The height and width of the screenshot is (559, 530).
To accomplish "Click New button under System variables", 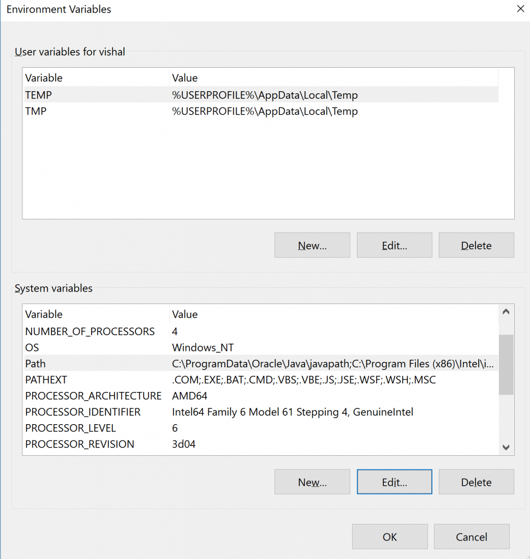I will tap(312, 482).
